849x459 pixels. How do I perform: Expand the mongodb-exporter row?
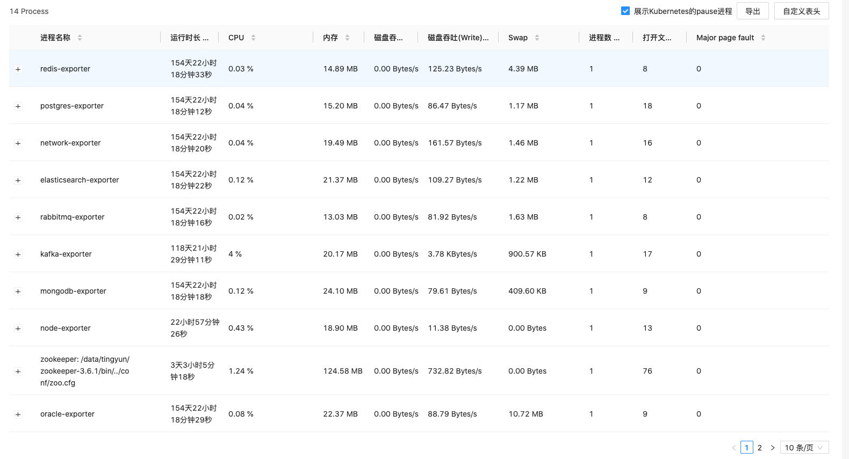coord(18,292)
